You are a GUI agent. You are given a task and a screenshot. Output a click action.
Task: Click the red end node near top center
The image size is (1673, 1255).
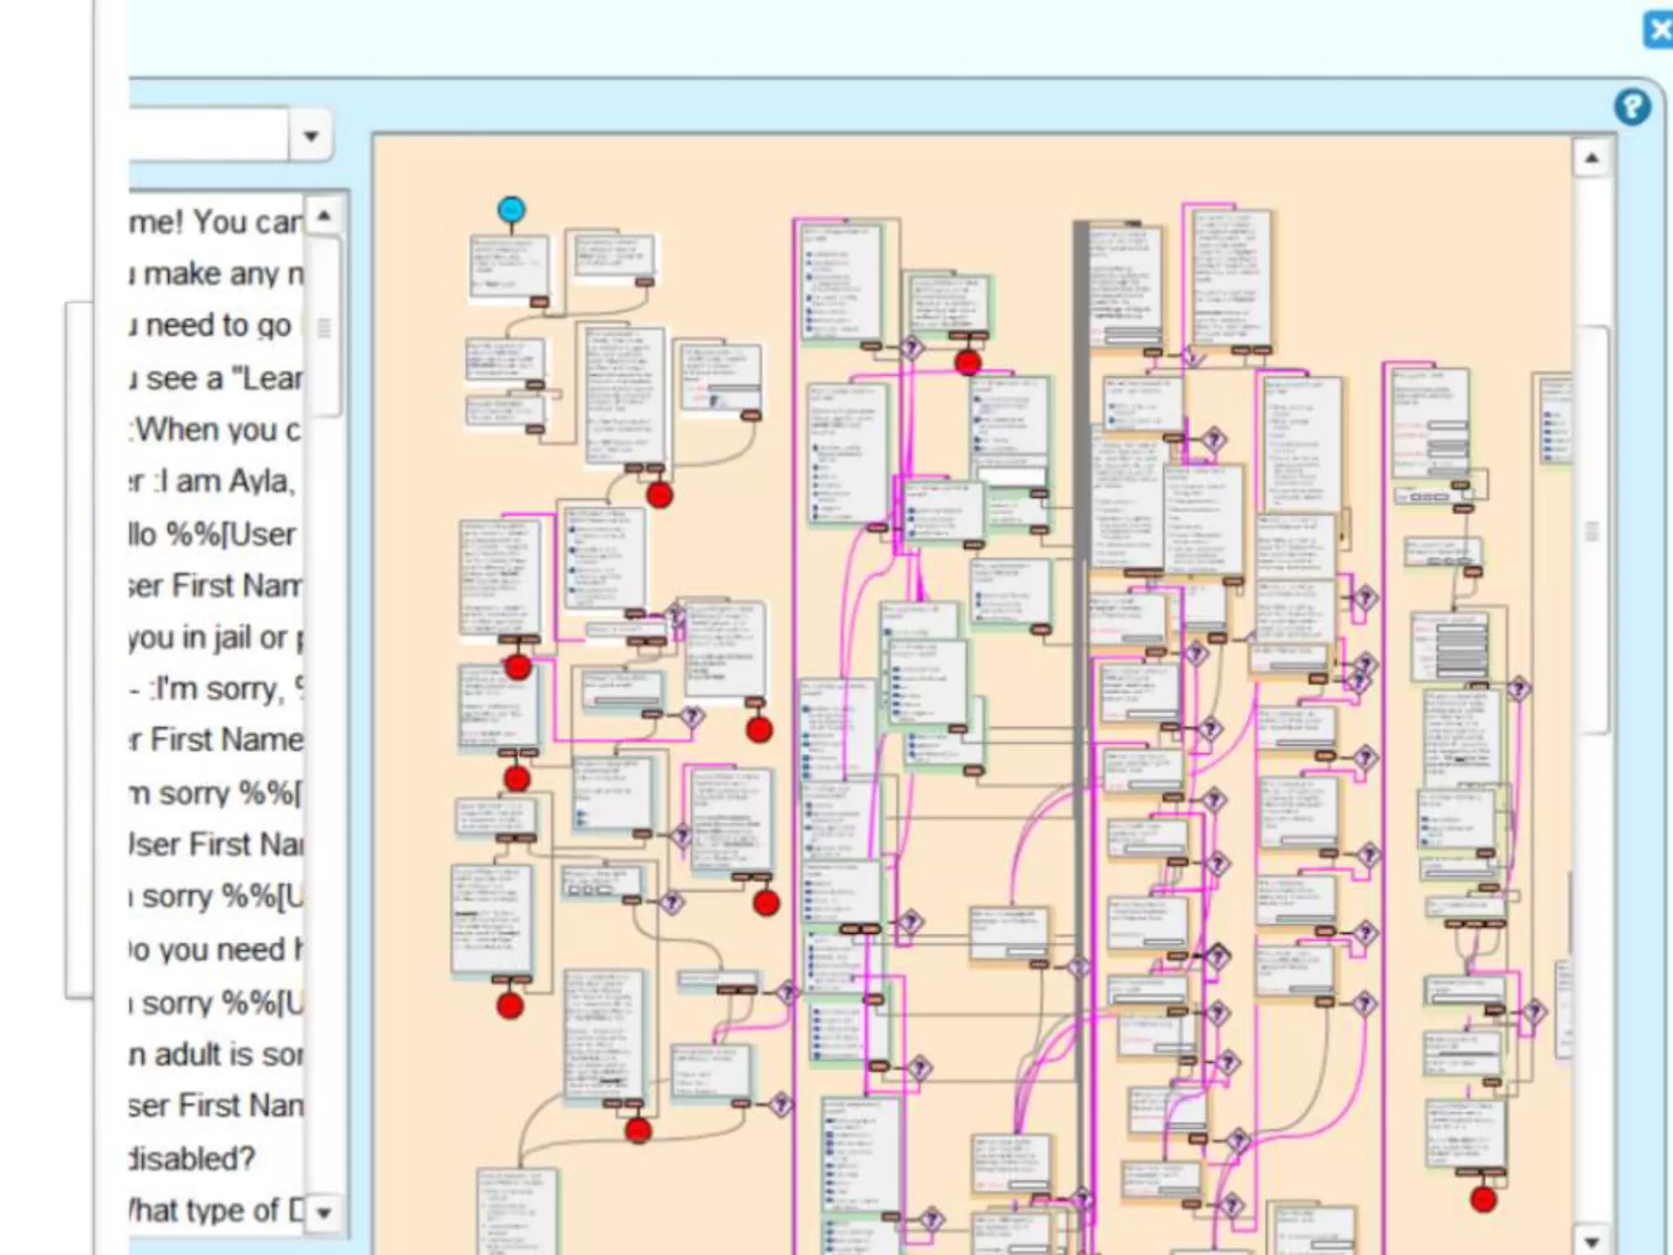point(967,362)
